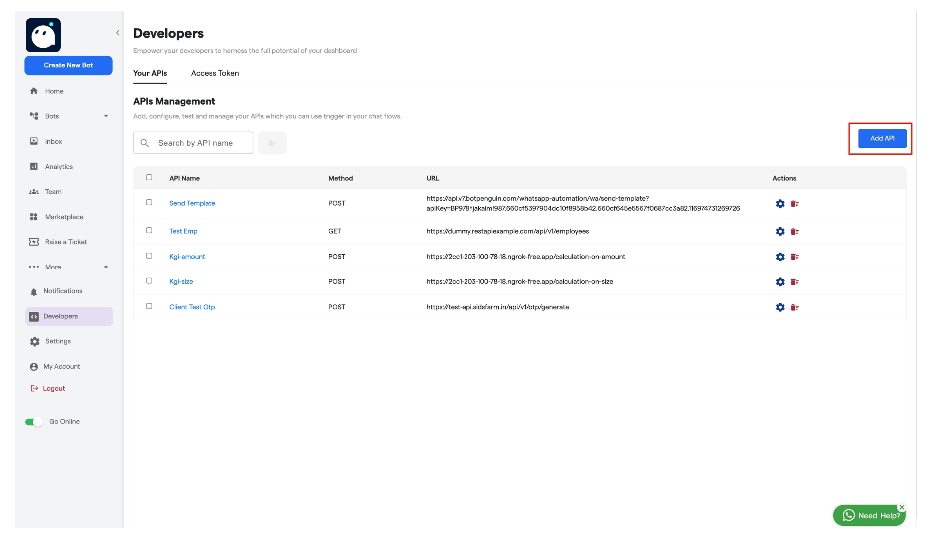Open the Client Test Otp API

coord(192,307)
